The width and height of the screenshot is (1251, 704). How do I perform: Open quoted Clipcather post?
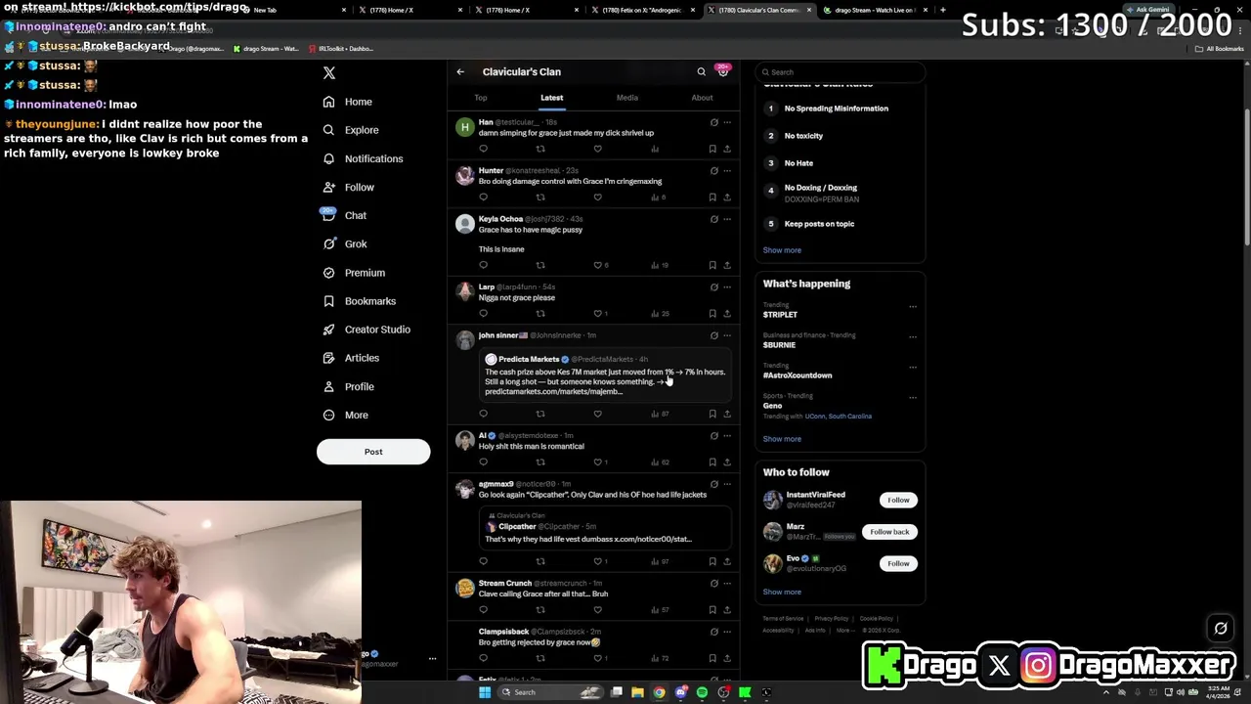[x=605, y=528]
